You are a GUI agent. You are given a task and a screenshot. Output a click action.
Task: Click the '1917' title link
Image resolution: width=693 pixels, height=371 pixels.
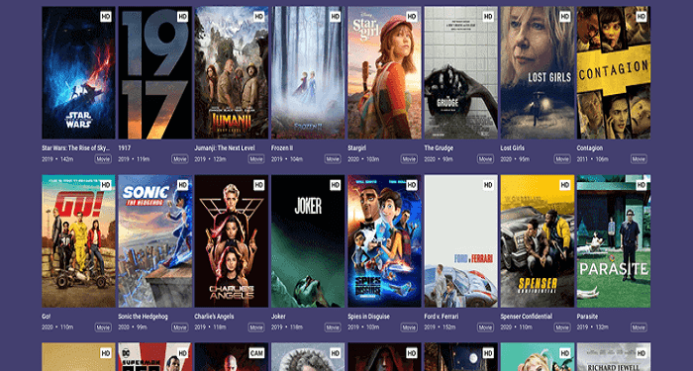coord(124,148)
